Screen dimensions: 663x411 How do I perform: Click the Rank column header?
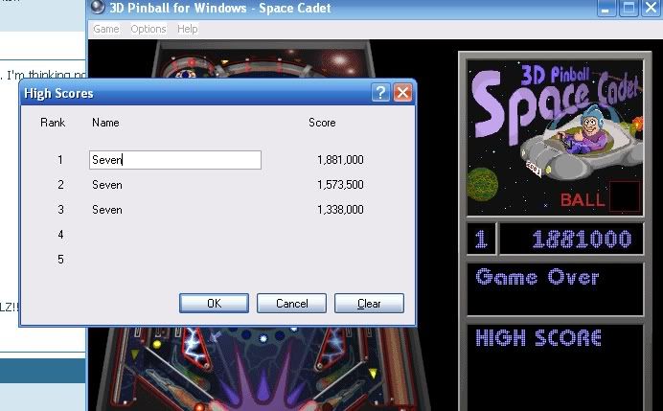53,123
